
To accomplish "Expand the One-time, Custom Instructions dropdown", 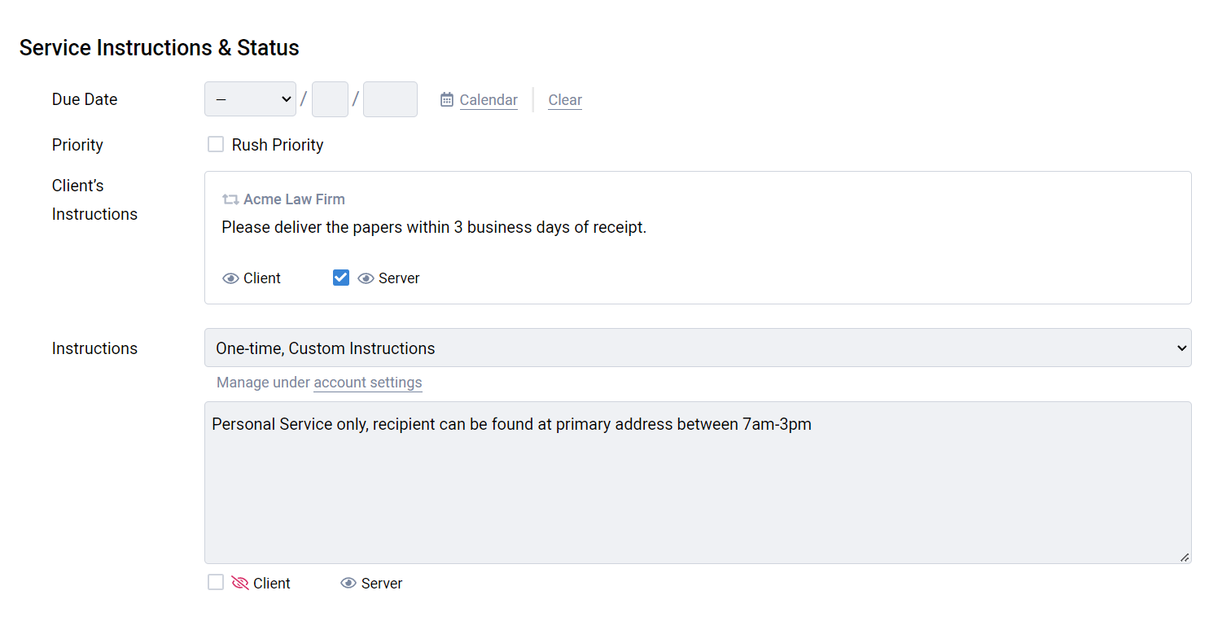I will point(697,348).
